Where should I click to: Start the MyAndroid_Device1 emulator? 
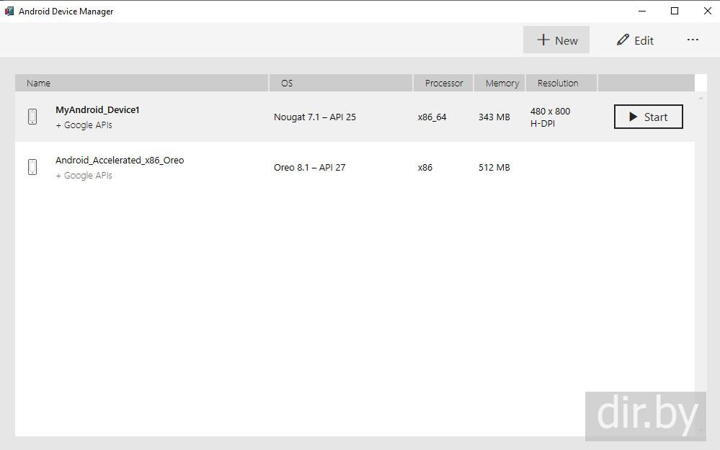point(648,117)
